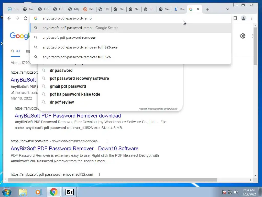The width and height of the screenshot is (262, 197).
Task: Click the vertical scrollbar thumb
Action: coord(255,46)
